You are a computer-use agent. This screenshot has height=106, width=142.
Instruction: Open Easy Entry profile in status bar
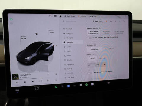point(70,16)
